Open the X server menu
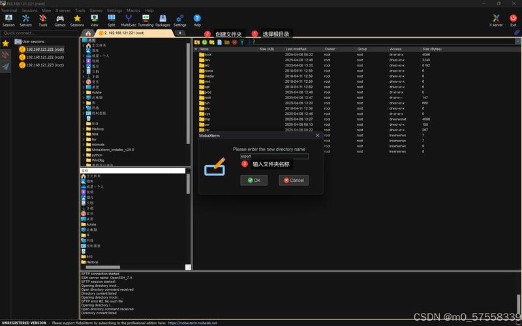Image resolution: width=522 pixels, height=326 pixels. (63, 10)
